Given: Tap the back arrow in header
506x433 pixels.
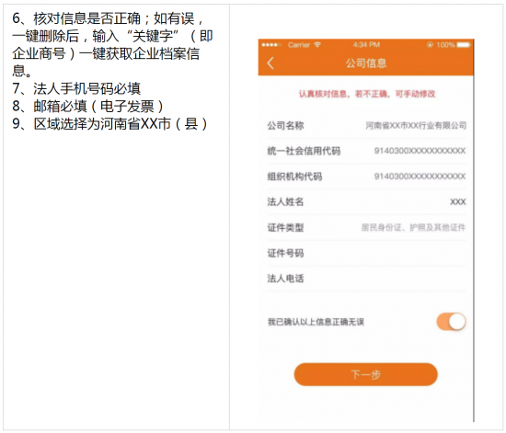Looking at the screenshot, I should [x=270, y=63].
